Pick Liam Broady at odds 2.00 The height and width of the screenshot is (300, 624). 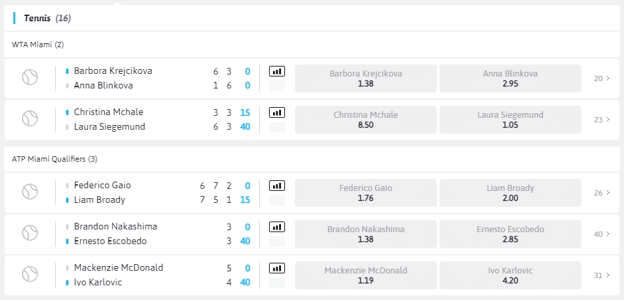511,193
